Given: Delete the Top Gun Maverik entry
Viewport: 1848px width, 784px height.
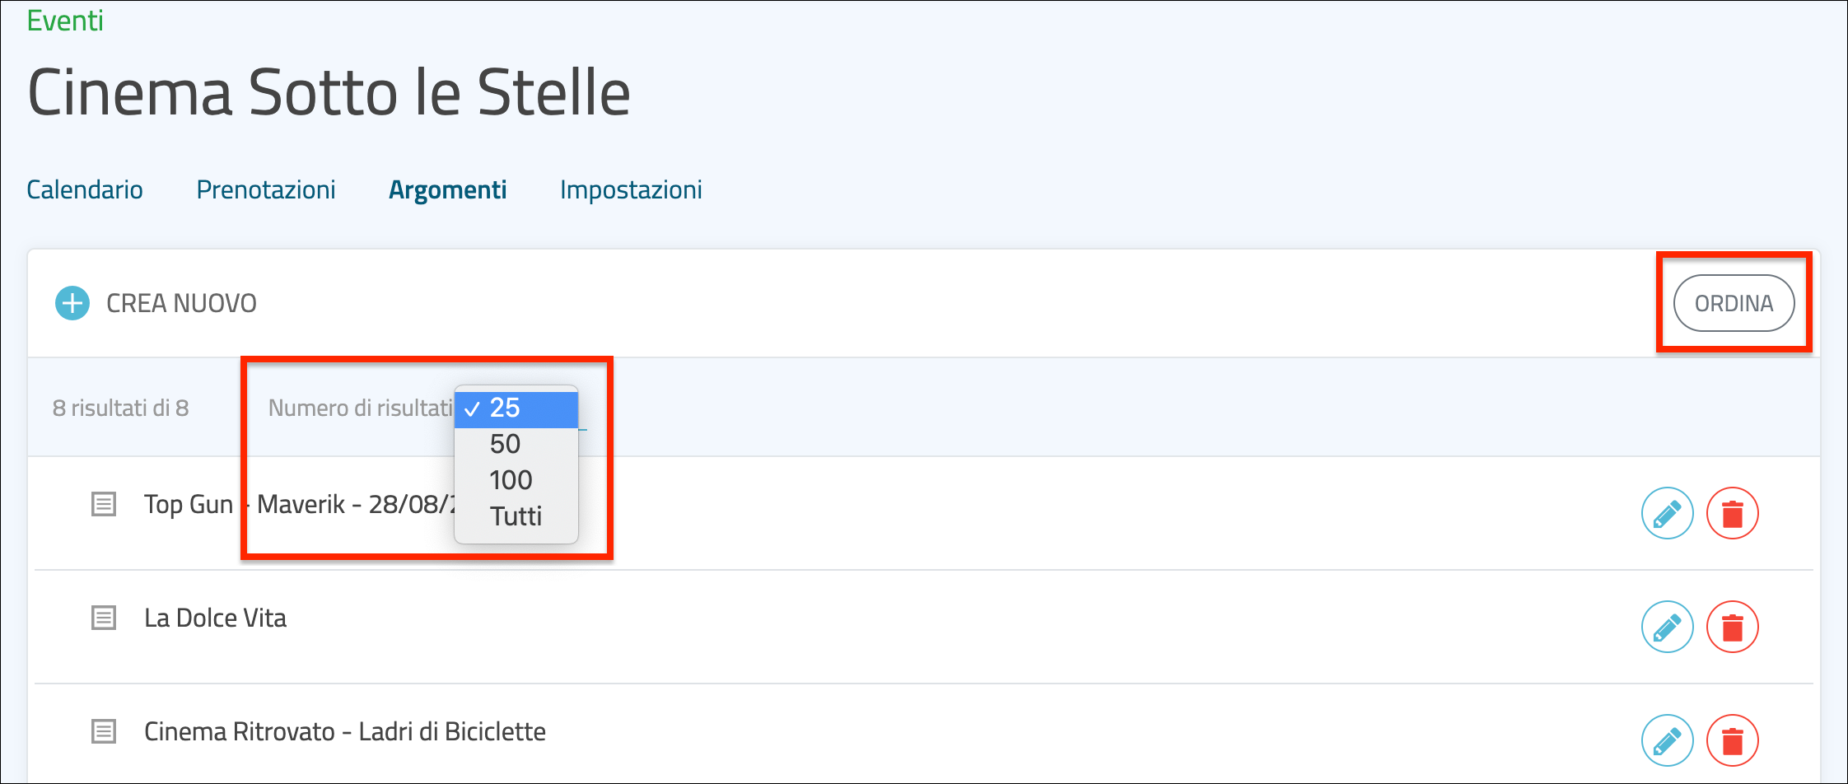Looking at the screenshot, I should click(x=1732, y=513).
